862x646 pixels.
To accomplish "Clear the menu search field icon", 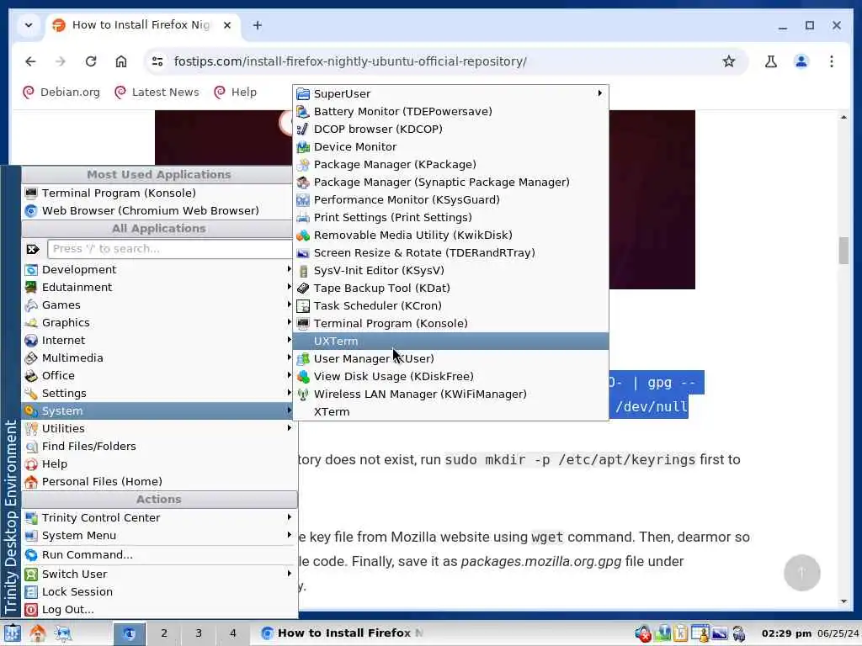I will tap(33, 249).
